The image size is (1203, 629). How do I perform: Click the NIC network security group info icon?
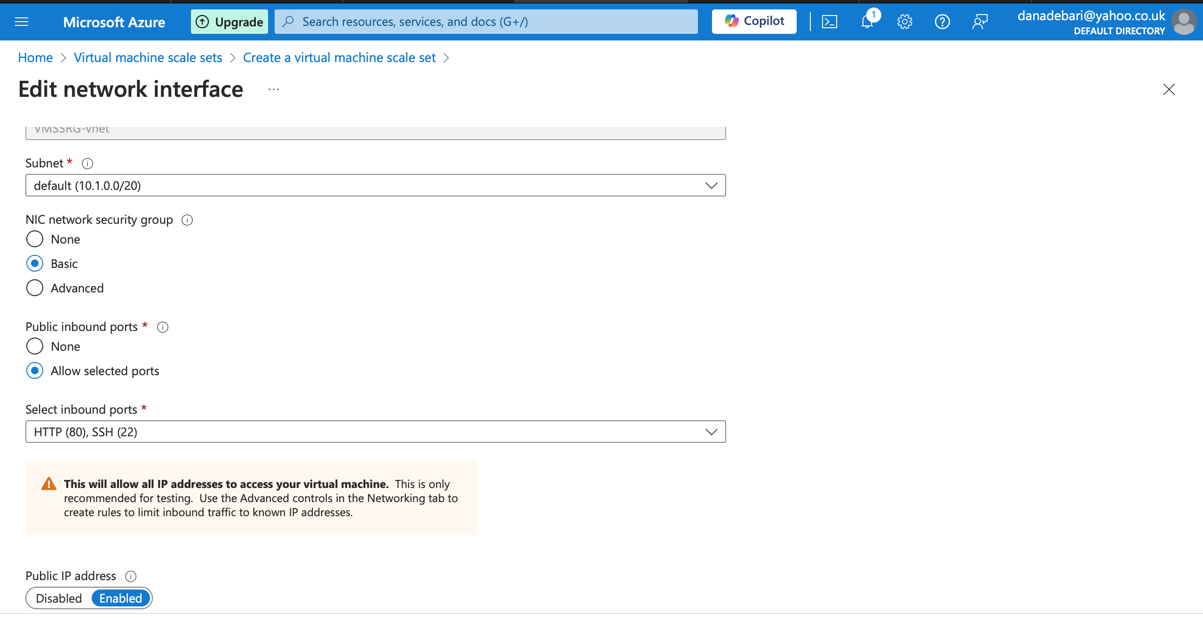[187, 220]
